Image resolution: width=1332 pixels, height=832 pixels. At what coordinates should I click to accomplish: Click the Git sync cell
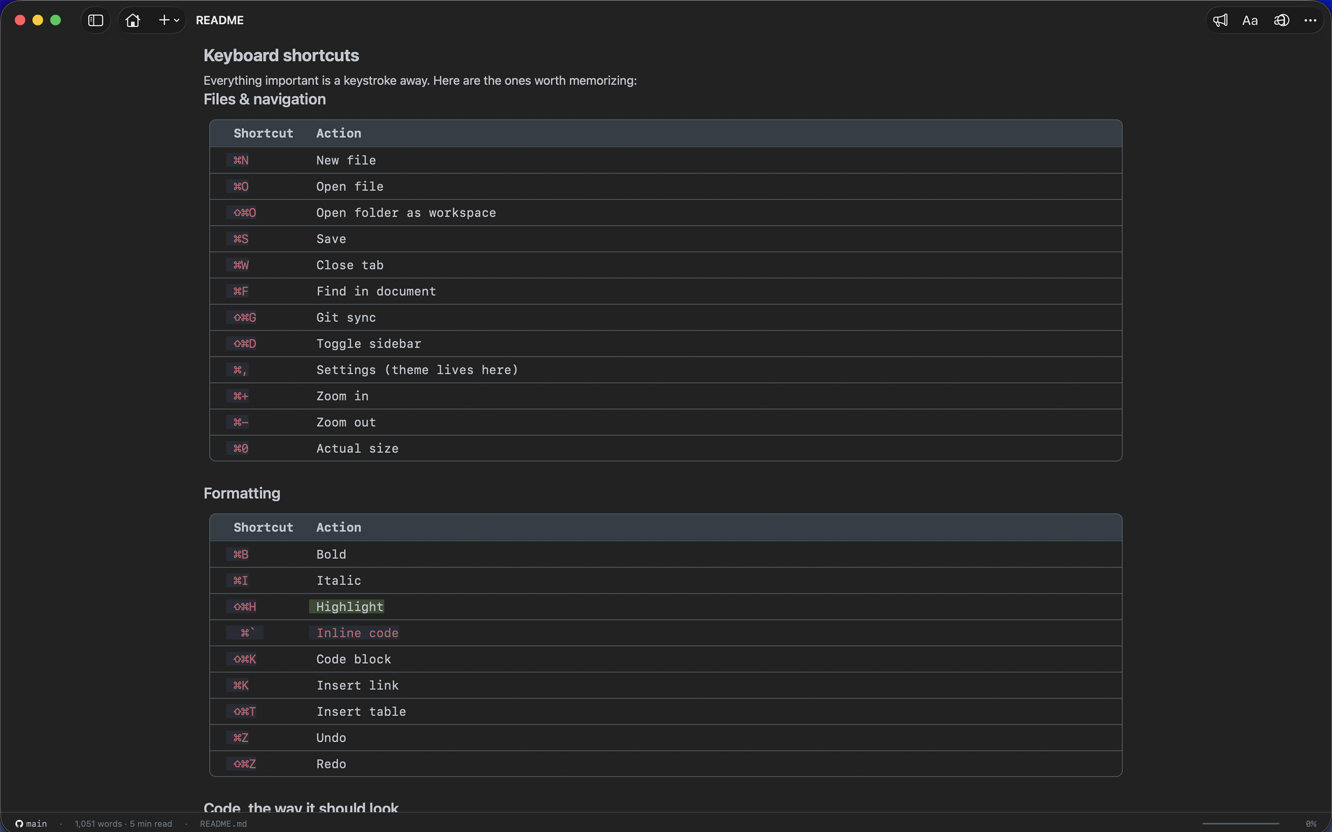346,318
